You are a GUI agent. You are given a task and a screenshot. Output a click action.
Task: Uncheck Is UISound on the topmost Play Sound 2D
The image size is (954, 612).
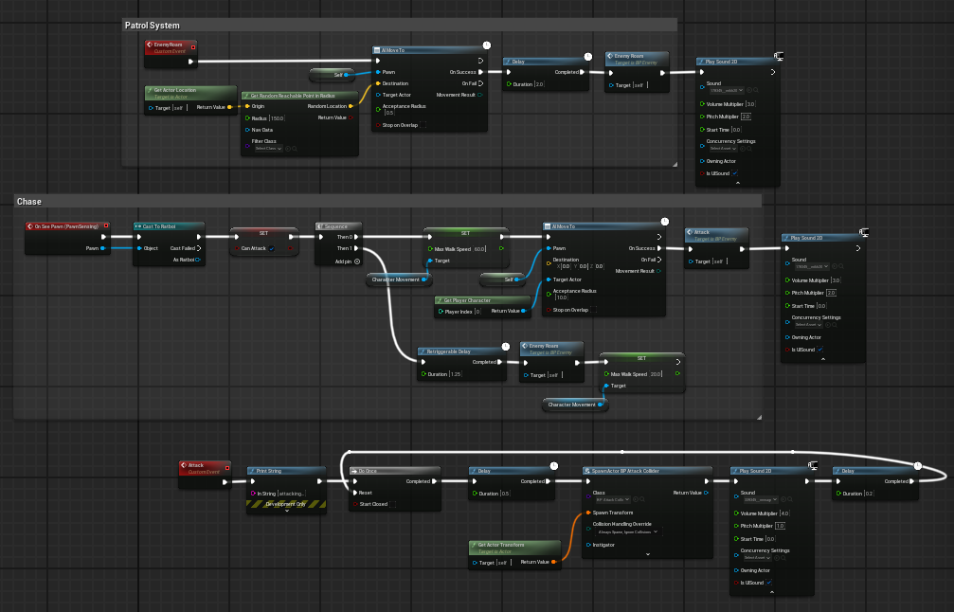(x=735, y=173)
